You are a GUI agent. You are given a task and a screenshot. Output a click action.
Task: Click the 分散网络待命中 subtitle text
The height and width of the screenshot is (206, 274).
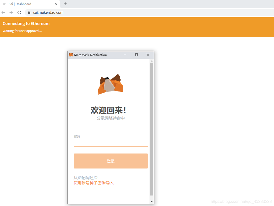click(x=110, y=118)
